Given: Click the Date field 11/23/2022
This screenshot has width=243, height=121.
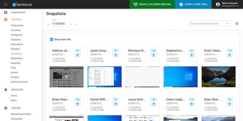Looking at the screenshot, I should tap(62, 24).
